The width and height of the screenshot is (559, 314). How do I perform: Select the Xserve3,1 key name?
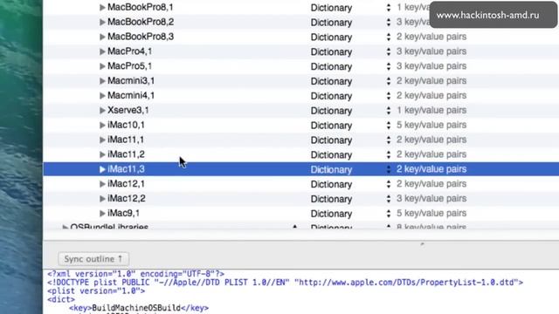click(128, 111)
